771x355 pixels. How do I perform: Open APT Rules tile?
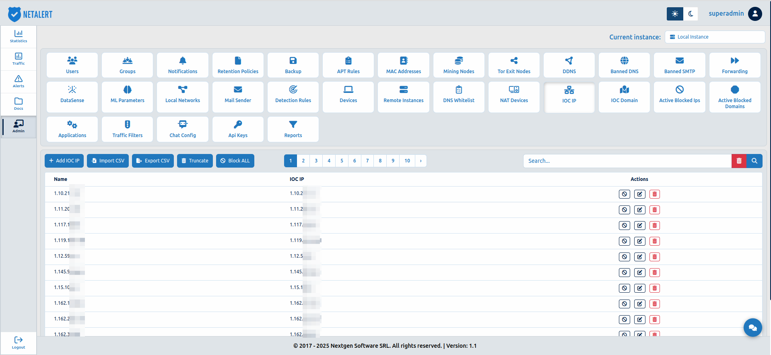[x=348, y=65]
